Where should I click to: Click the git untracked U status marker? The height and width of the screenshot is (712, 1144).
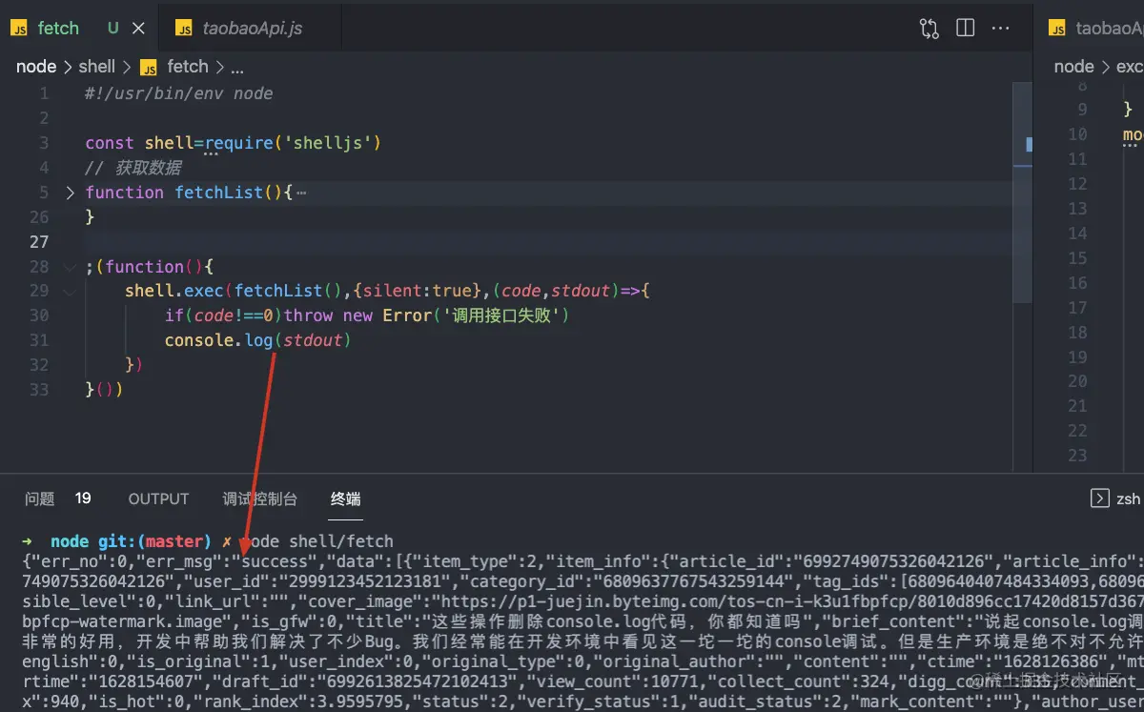112,29
